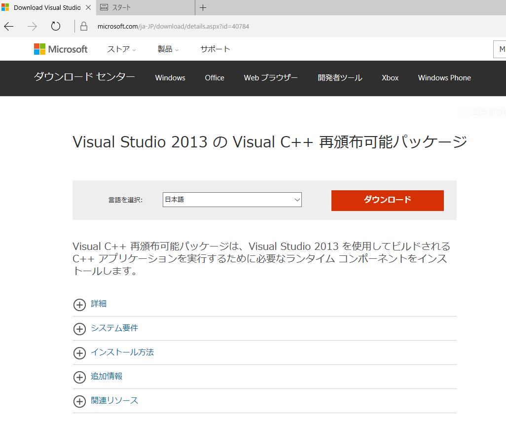The width and height of the screenshot is (506, 422).
Task: Click the 詳細 link text
Action: [99, 304]
